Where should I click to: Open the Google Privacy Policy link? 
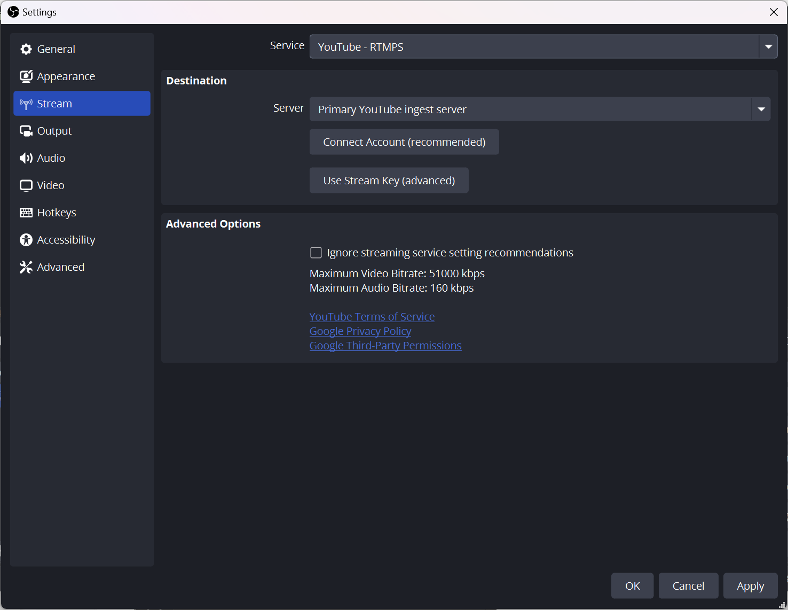[x=360, y=331]
